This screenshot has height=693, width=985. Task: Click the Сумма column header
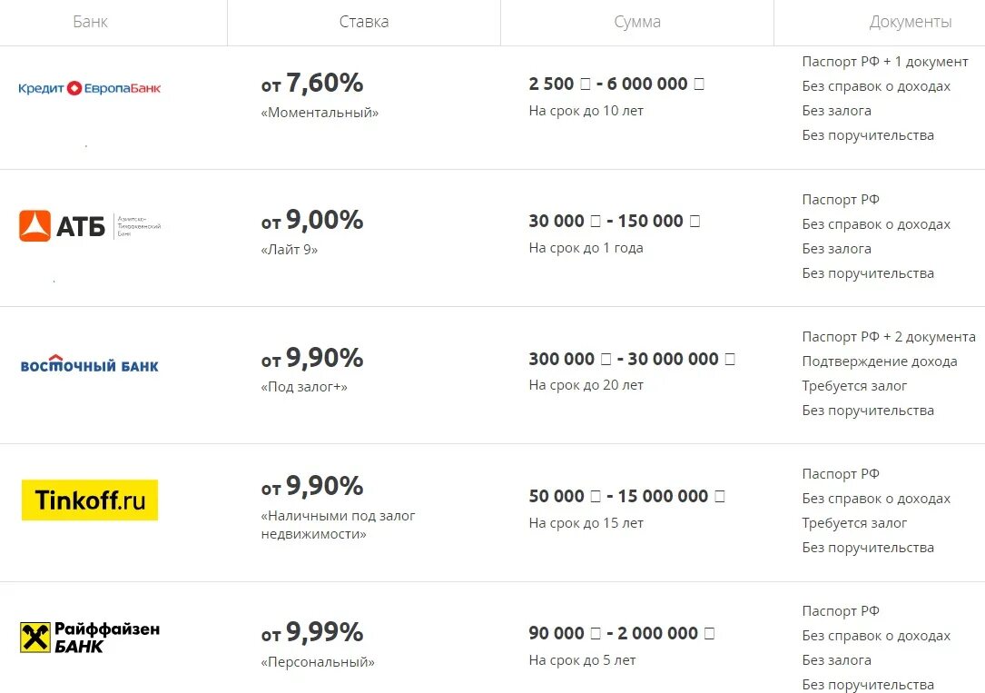pyautogui.click(x=637, y=22)
